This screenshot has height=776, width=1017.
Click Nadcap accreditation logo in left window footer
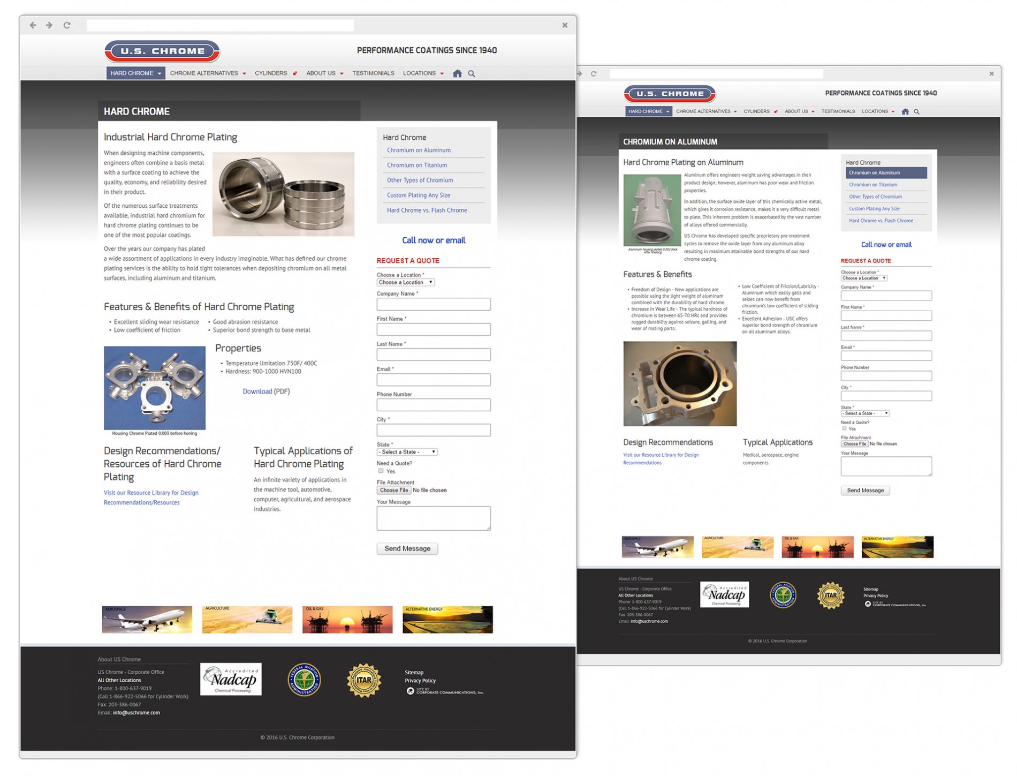pyautogui.click(x=231, y=679)
